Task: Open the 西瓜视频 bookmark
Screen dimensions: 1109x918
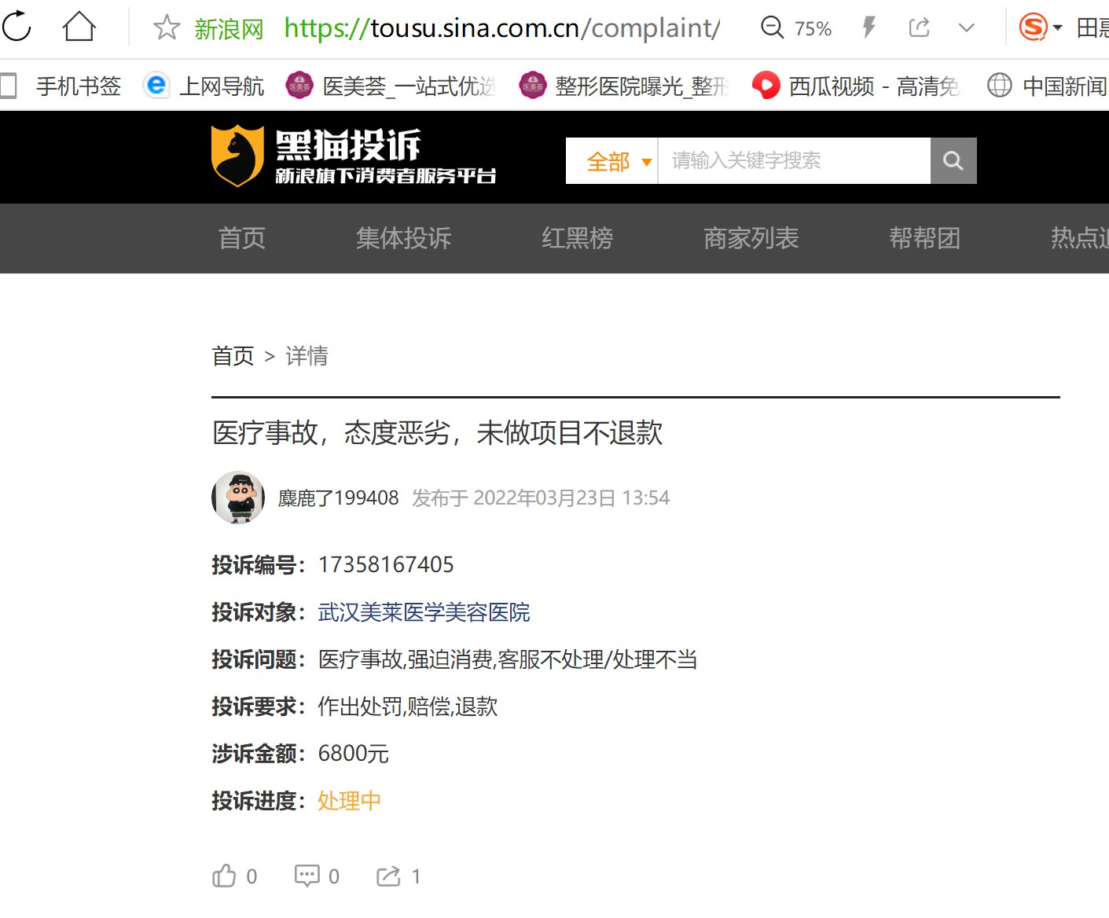Action: 856,86
